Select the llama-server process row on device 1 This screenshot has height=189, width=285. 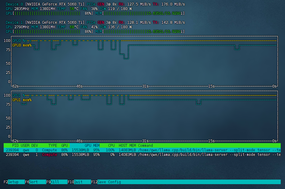(142, 155)
